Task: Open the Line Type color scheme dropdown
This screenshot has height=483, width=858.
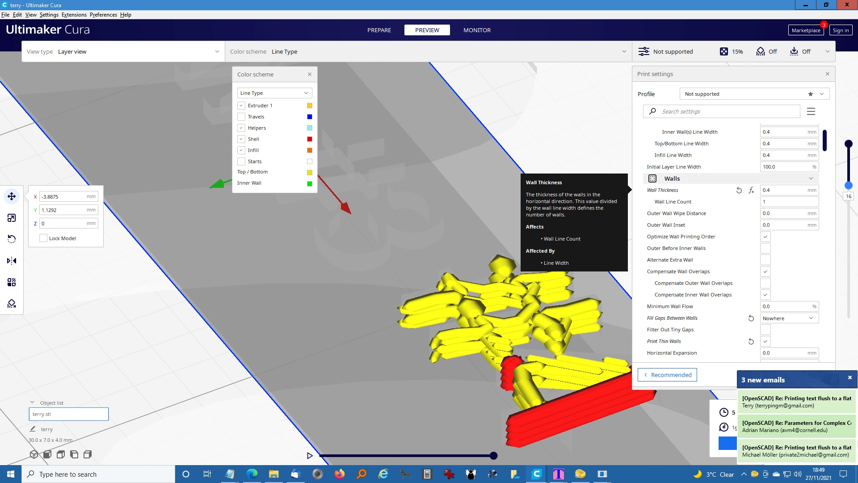Action: click(274, 93)
